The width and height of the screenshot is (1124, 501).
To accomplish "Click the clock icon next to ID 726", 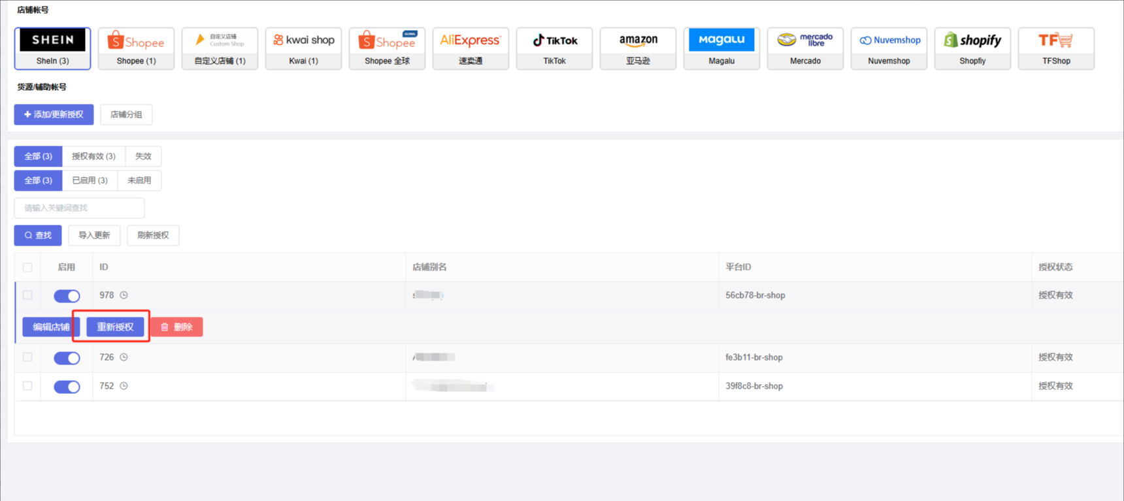I will tap(124, 357).
